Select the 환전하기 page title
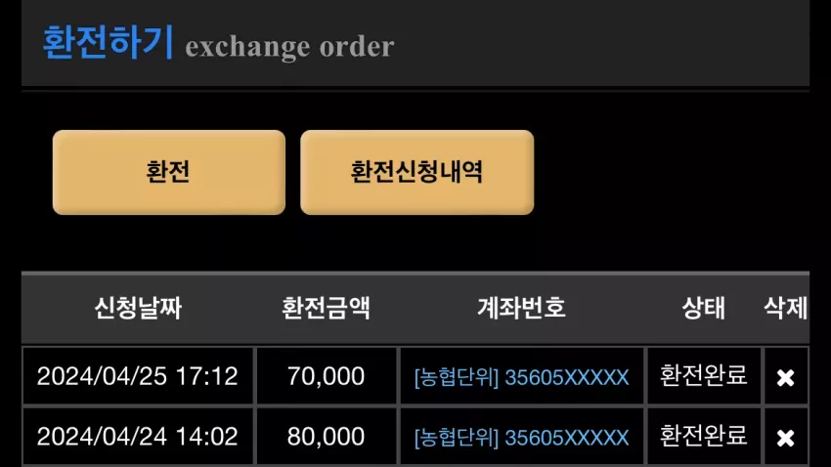Viewport: 831px width, 467px height. tap(109, 42)
